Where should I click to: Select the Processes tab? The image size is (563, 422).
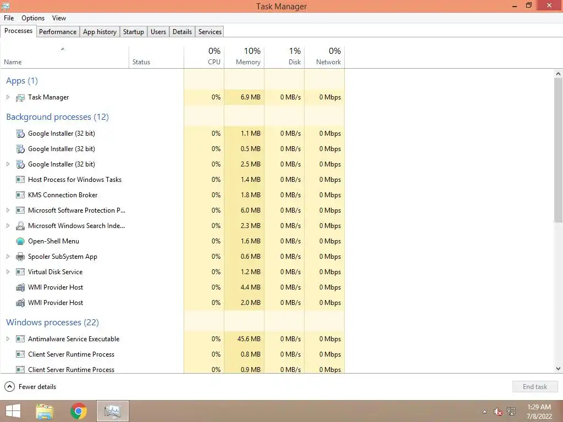(x=18, y=31)
